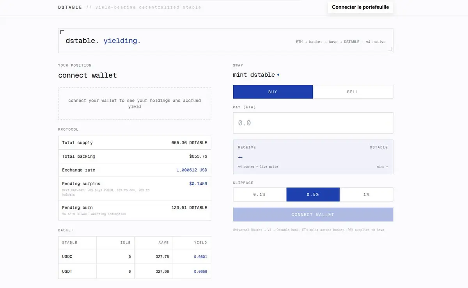The image size is (468, 288).
Task: Click the IDLE column header
Action: click(125, 242)
